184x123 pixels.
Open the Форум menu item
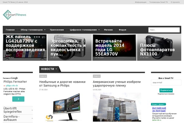pyautogui.click(x=122, y=30)
